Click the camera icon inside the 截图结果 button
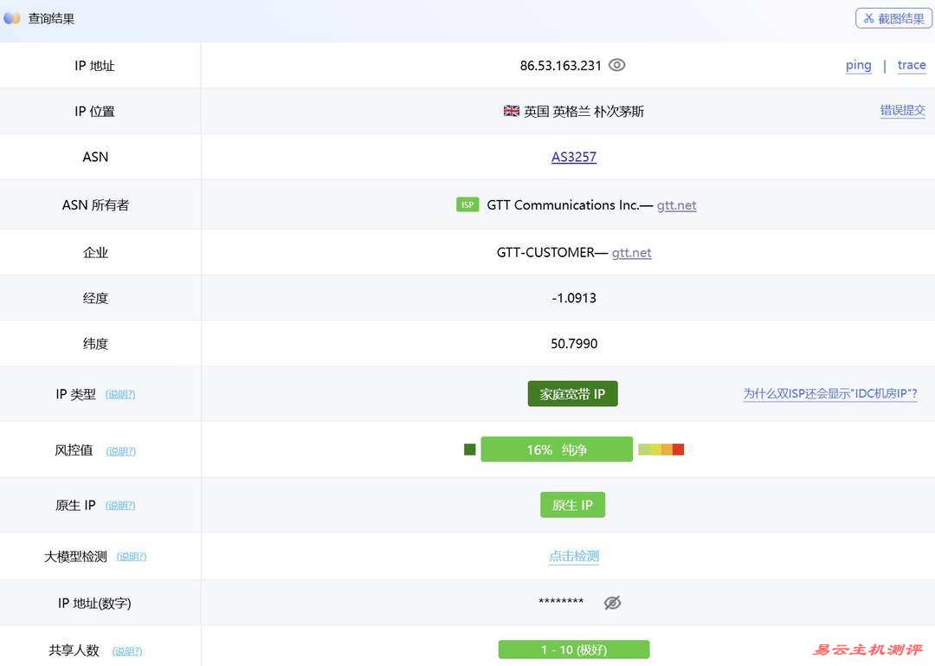935x666 pixels. coord(868,17)
